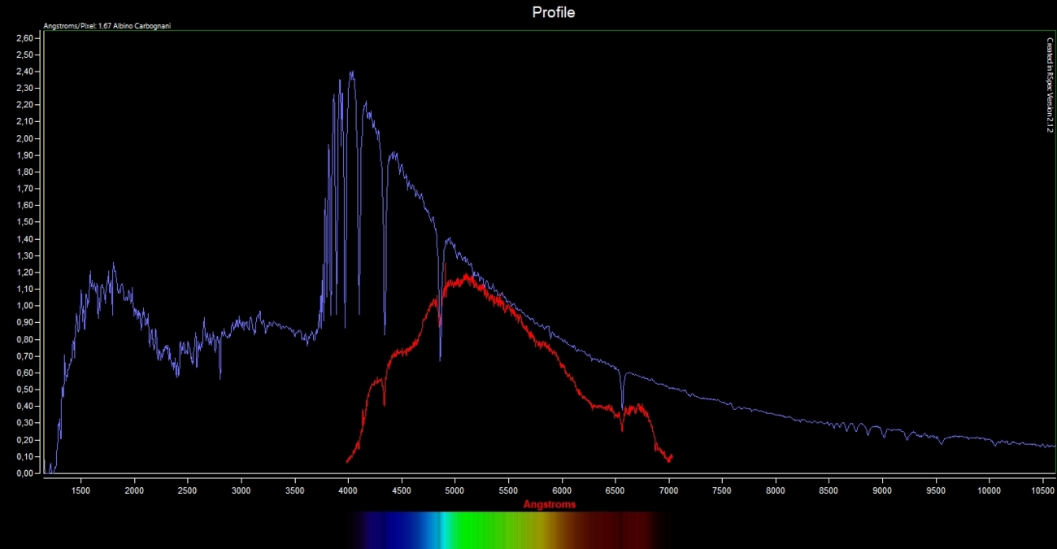Click the 10500 tick label on x-axis
Viewport: 1057px width, 549px height.
pyautogui.click(x=1042, y=490)
